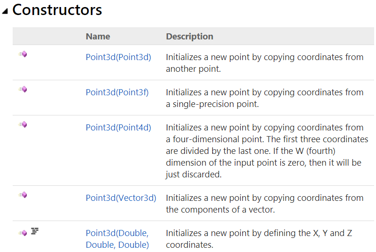The height and width of the screenshot is (252, 376).
Task: Open the Point3d(Double, Double, Double) link
Action: click(x=117, y=239)
